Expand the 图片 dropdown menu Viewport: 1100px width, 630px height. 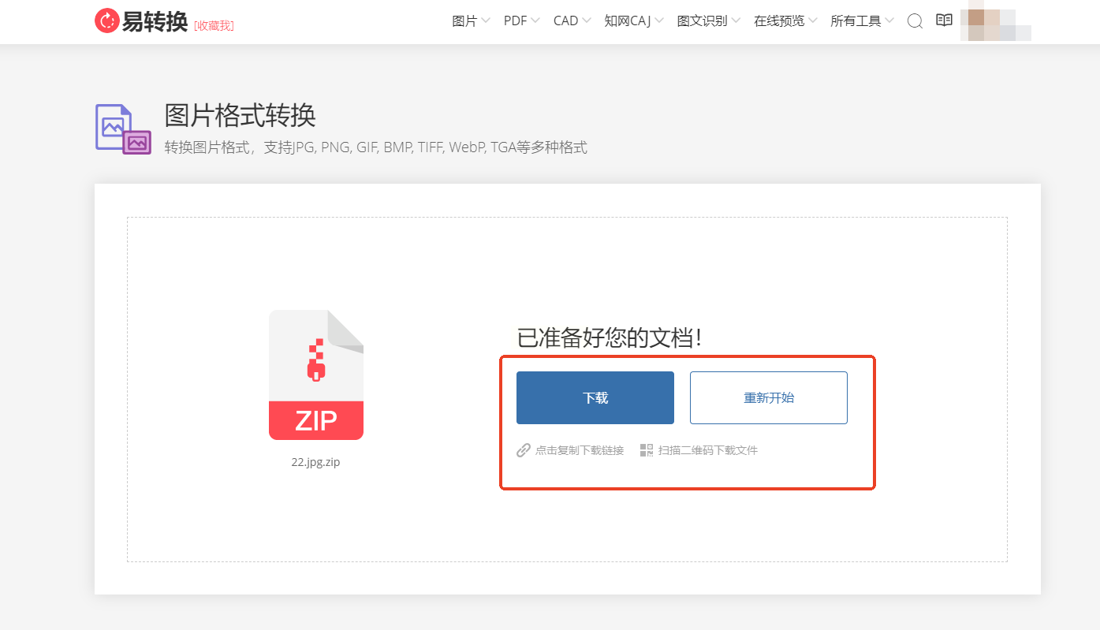[x=471, y=21]
